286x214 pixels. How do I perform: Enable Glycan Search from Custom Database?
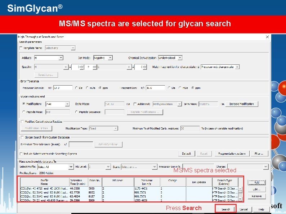(x=22, y=137)
